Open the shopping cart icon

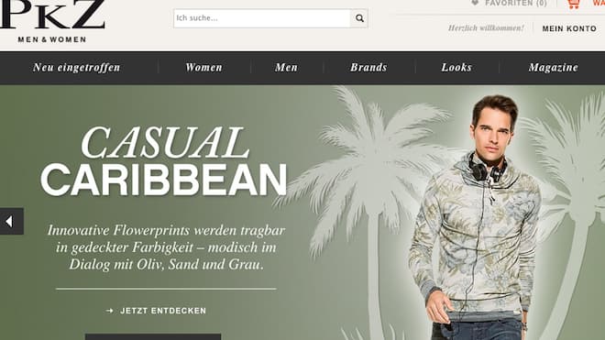tap(573, 4)
